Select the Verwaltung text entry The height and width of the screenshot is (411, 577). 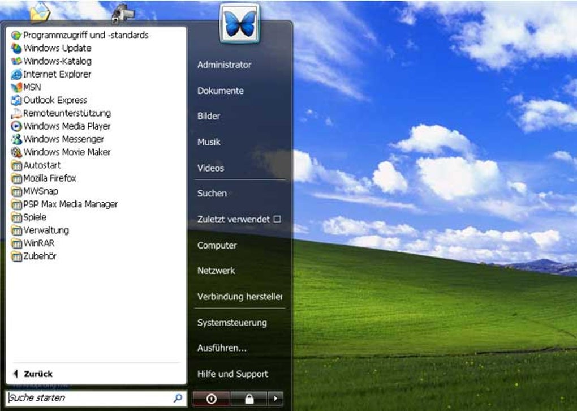[x=46, y=230]
